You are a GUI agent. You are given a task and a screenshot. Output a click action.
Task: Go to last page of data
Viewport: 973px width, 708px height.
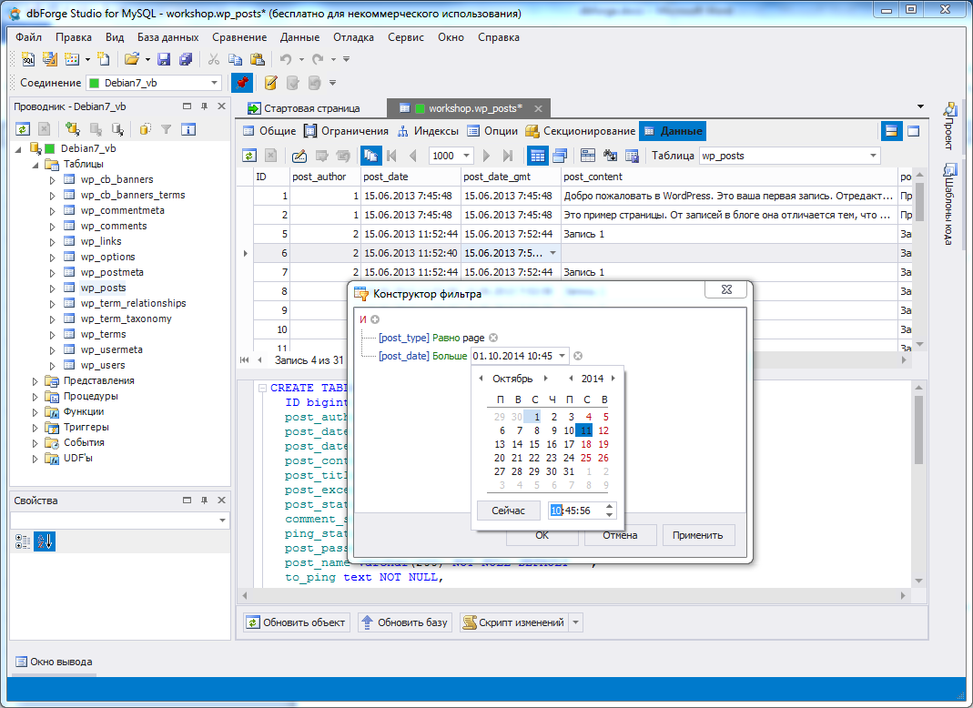point(508,156)
